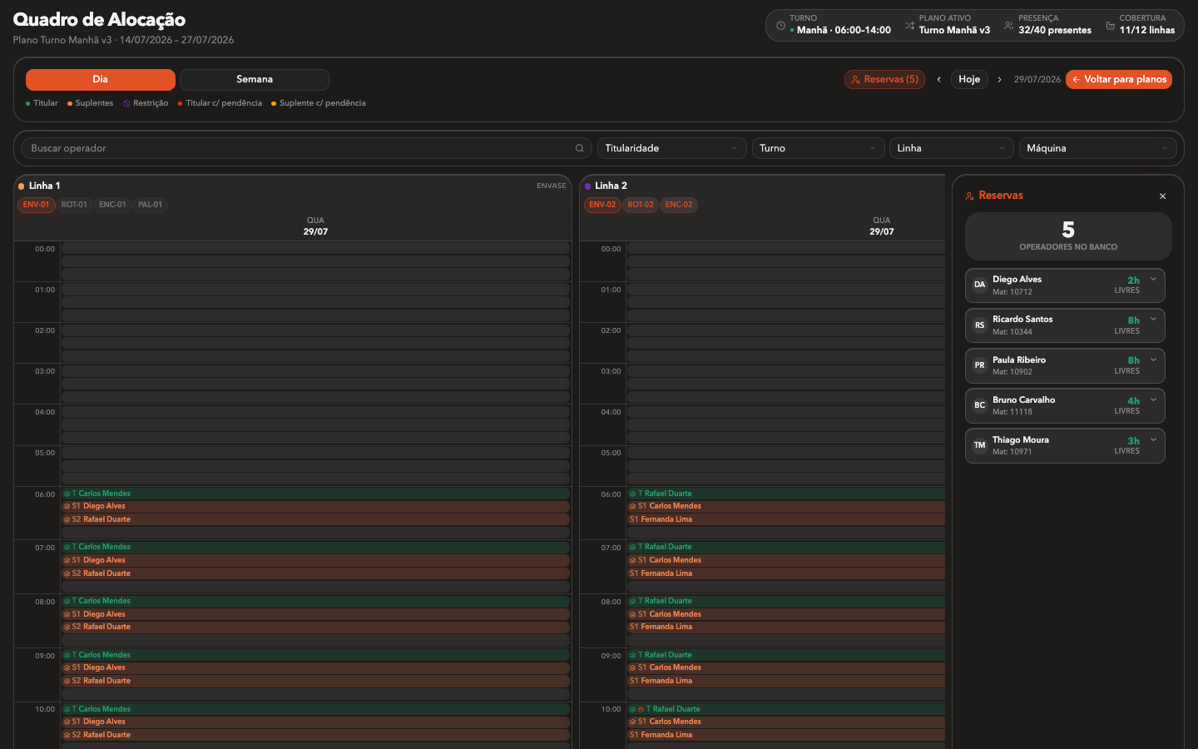Viewport: 1198px width, 749px height.
Task: Open the Linha filter dropdown
Action: click(952, 148)
